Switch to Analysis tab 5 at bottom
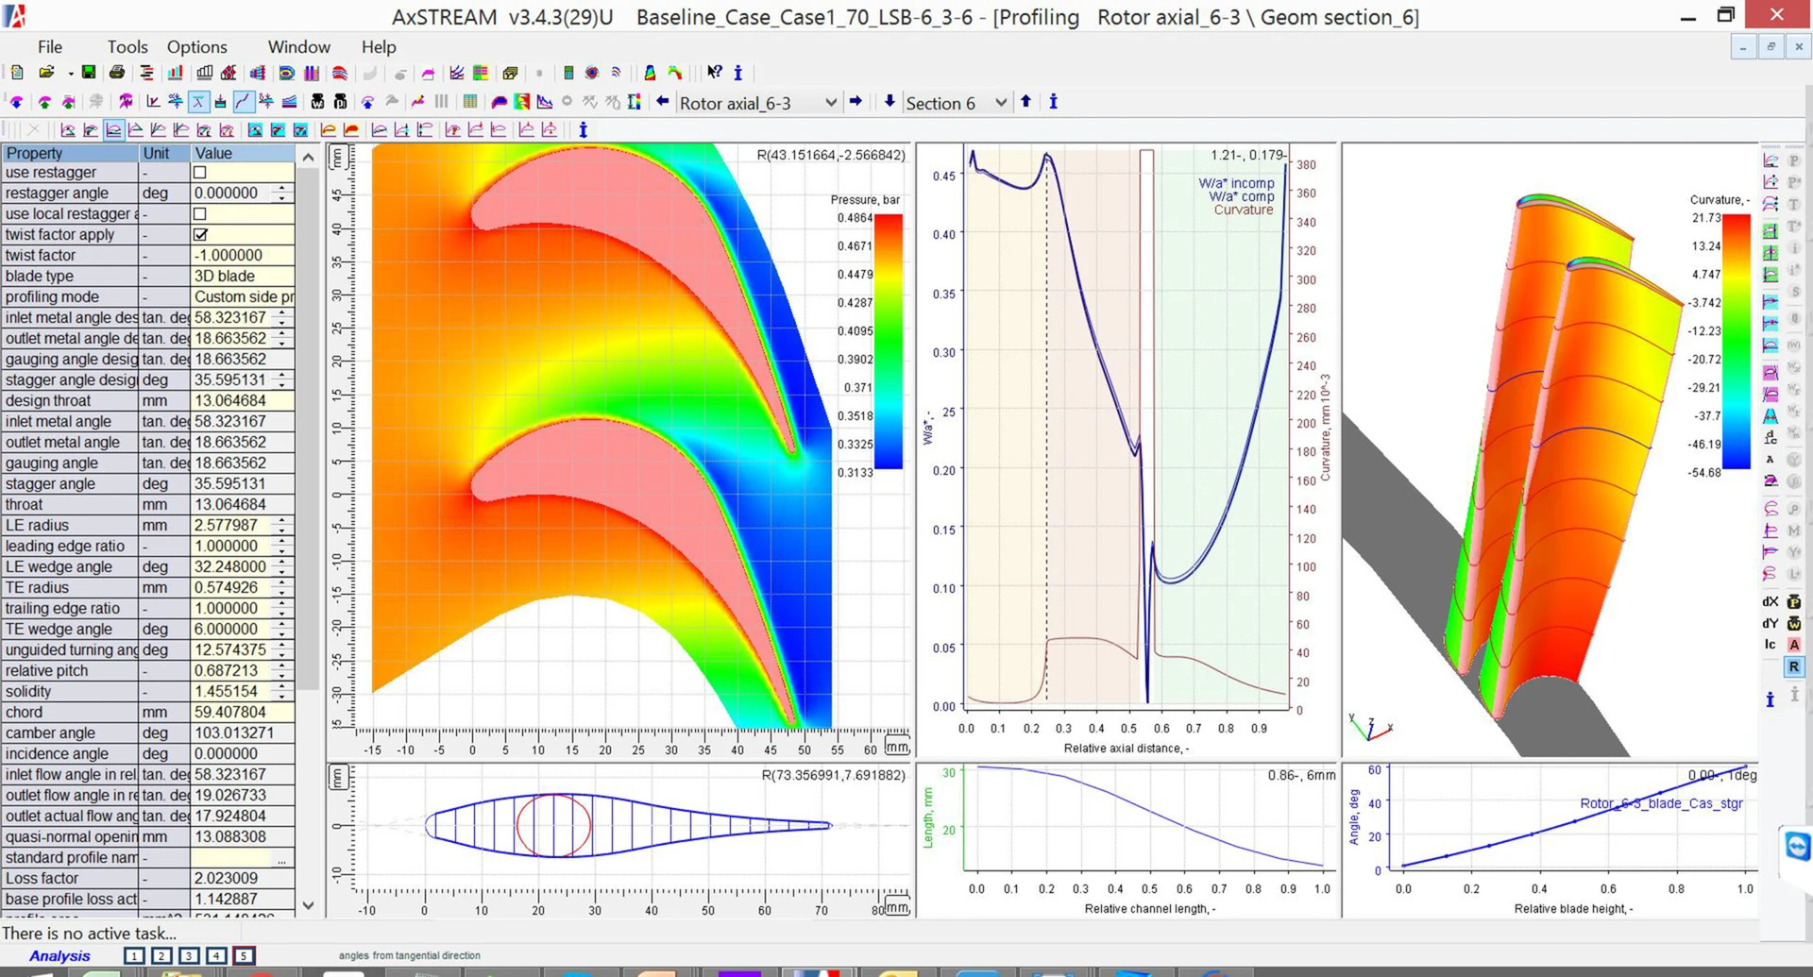Screen dimensions: 1813x977 coord(243,955)
